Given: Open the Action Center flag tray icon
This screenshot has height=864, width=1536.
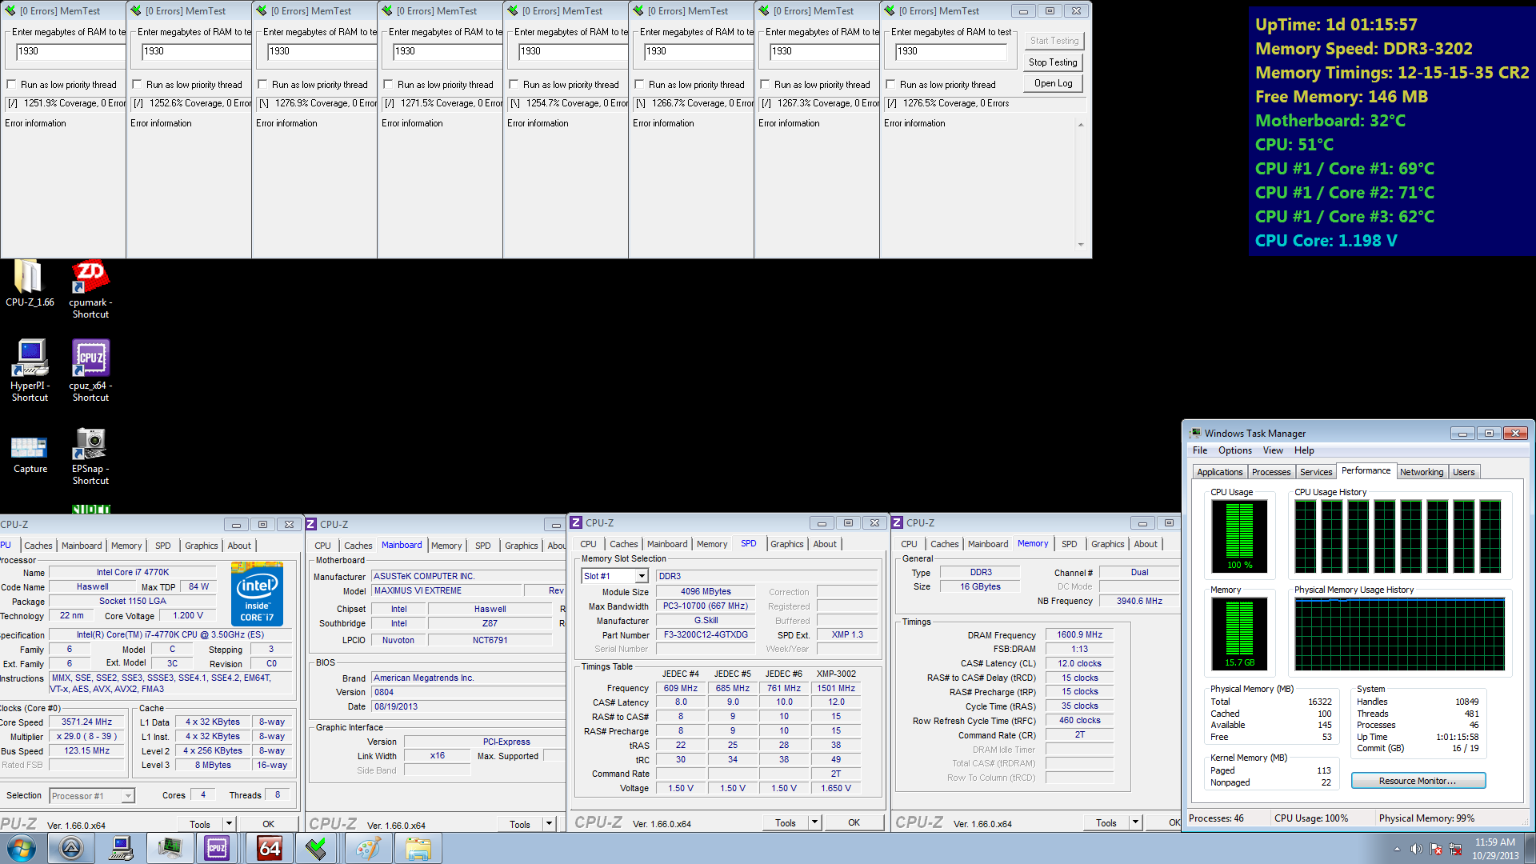Looking at the screenshot, I should [1436, 849].
